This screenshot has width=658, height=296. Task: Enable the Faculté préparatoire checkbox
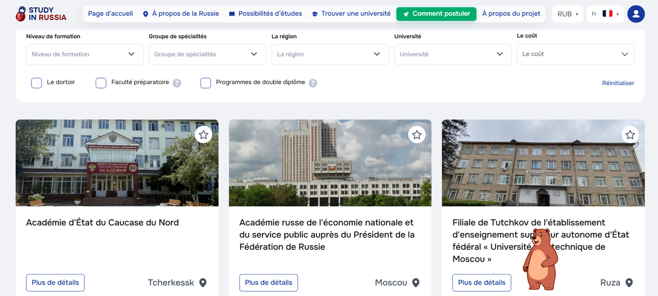(101, 83)
